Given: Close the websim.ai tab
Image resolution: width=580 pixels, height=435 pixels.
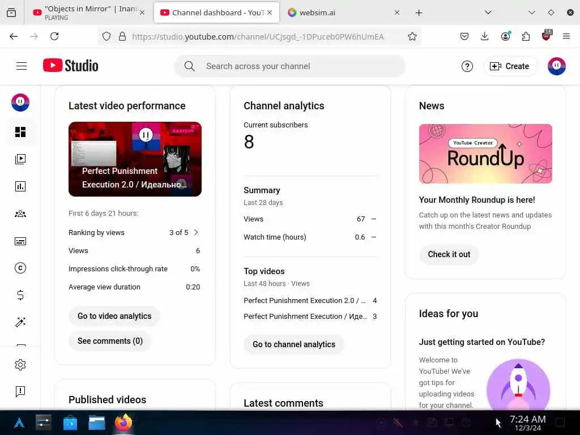Looking at the screenshot, I should tap(397, 12).
